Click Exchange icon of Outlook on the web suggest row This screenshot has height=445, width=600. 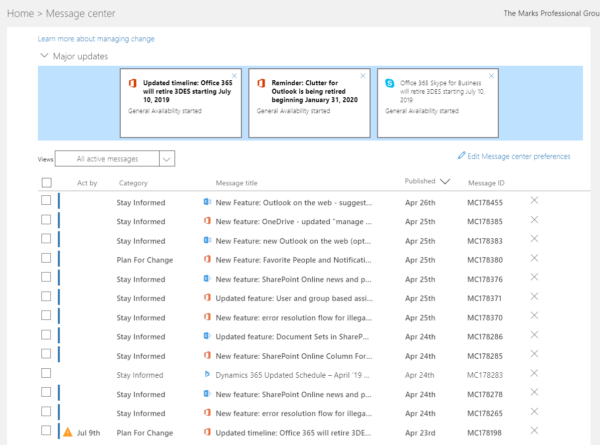[207, 202]
